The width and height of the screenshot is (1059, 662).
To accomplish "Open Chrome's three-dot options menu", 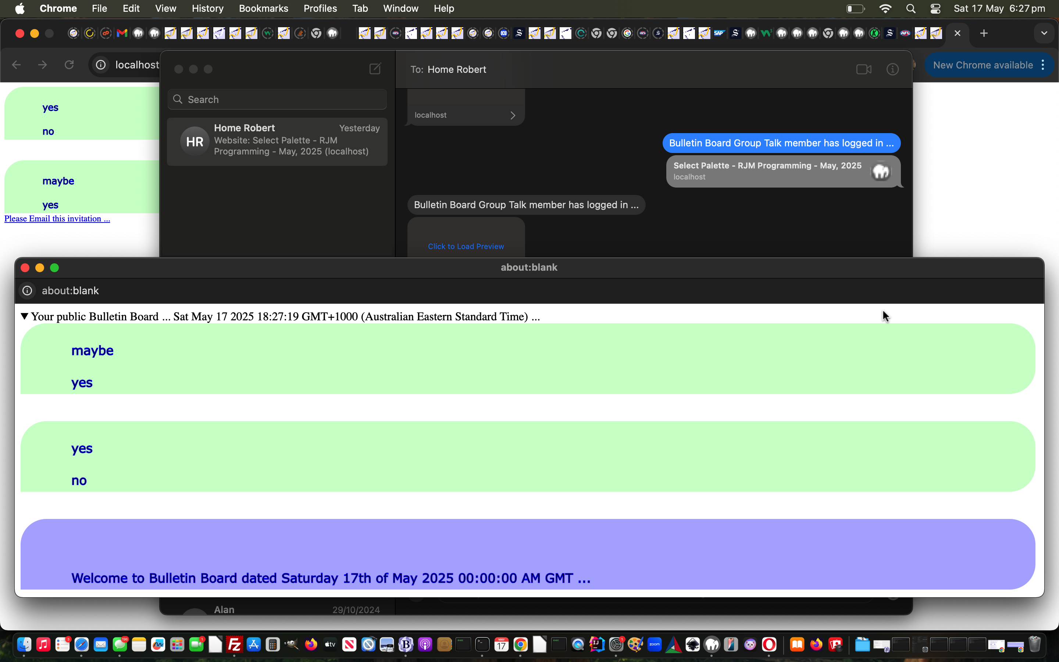I will click(x=1043, y=65).
